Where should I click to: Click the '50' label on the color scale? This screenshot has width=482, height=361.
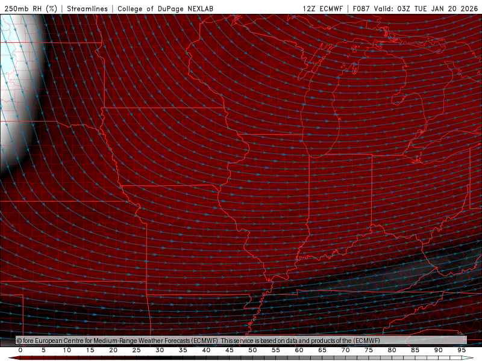252,350
